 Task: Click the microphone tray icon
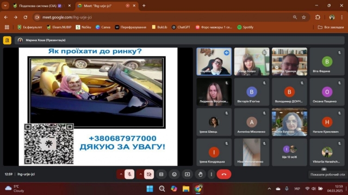(287, 188)
